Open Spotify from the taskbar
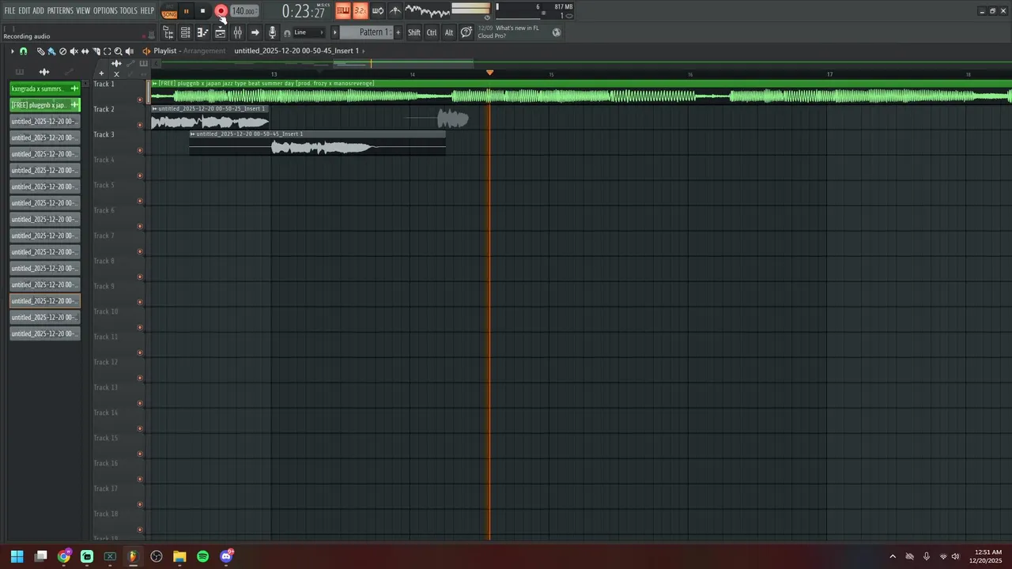The height and width of the screenshot is (569, 1012). 202,556
